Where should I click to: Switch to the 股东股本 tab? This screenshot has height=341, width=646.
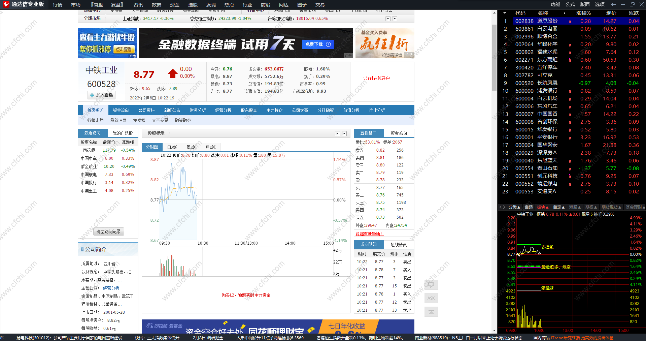point(249,110)
